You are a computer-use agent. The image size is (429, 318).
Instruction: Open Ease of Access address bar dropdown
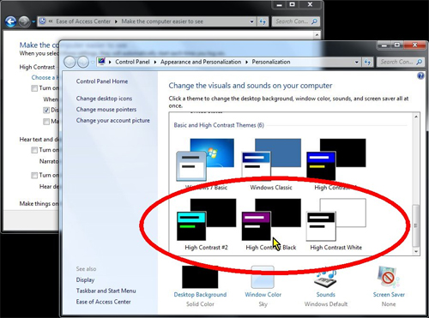251,21
